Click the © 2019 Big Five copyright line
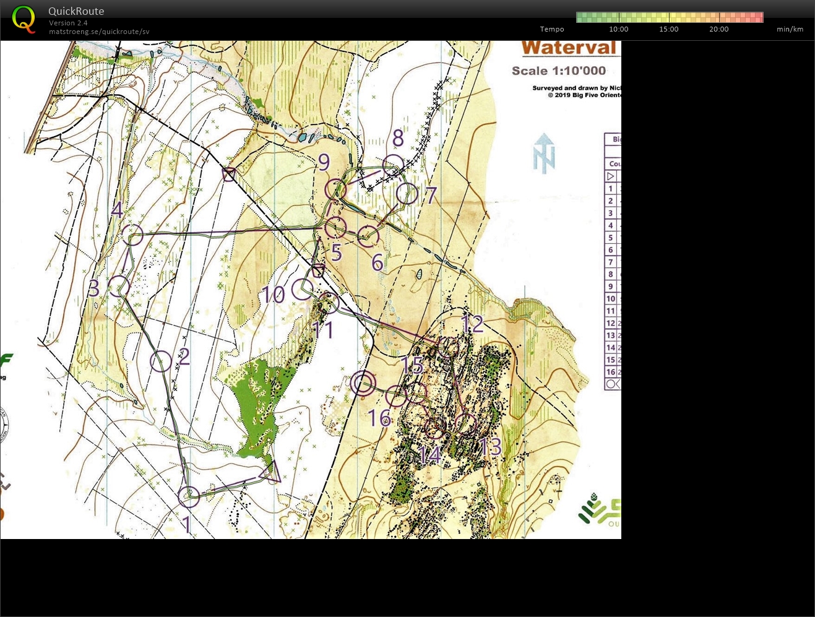815x617 pixels. 584,95
